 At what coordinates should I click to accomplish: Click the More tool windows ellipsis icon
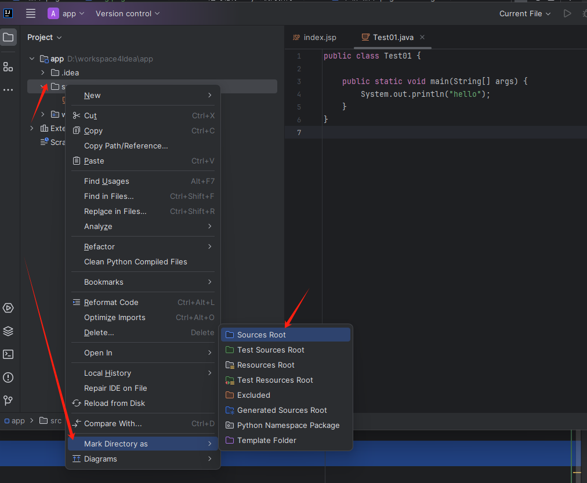(8, 90)
